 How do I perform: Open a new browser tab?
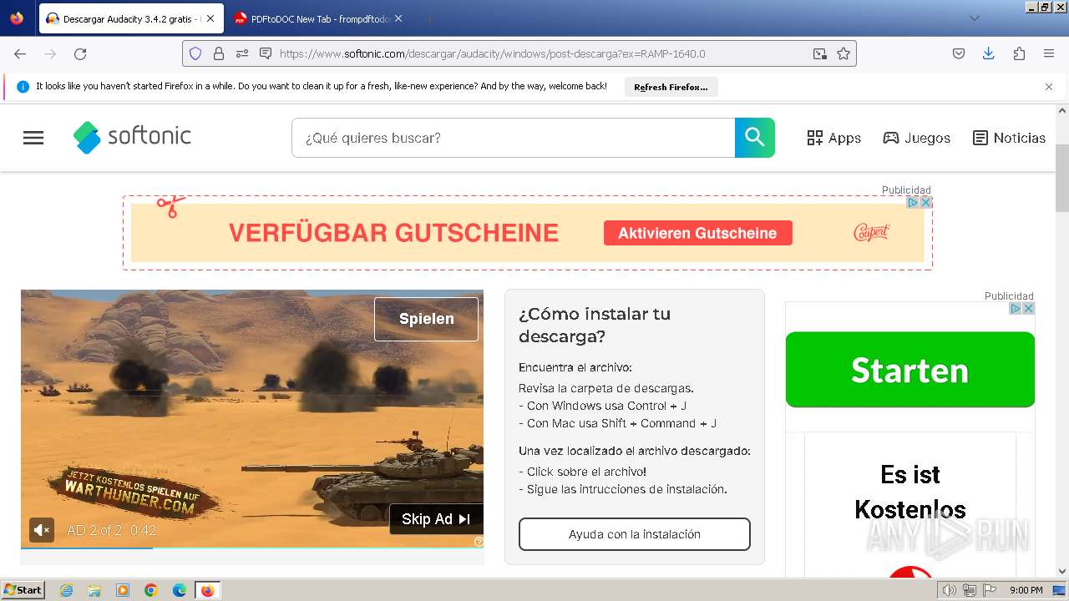(429, 18)
